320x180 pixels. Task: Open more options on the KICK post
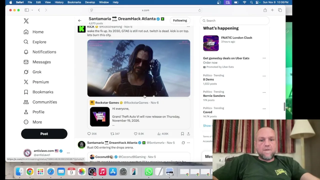point(188,26)
